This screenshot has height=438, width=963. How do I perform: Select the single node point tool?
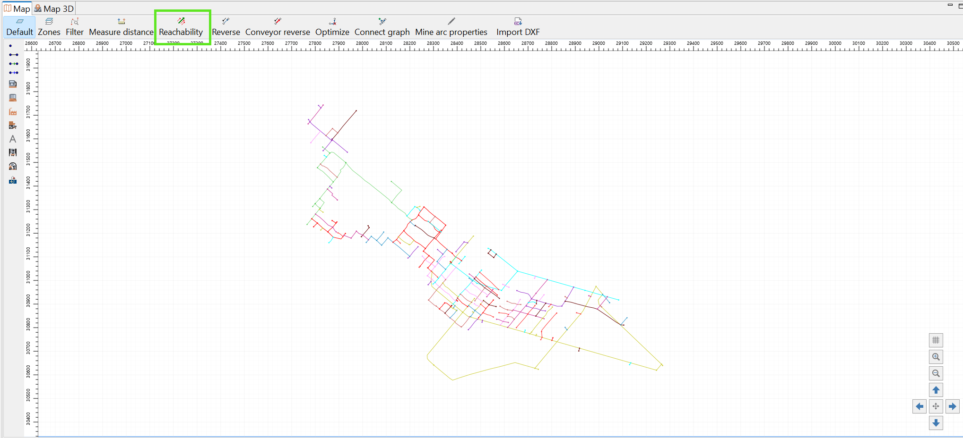10,46
